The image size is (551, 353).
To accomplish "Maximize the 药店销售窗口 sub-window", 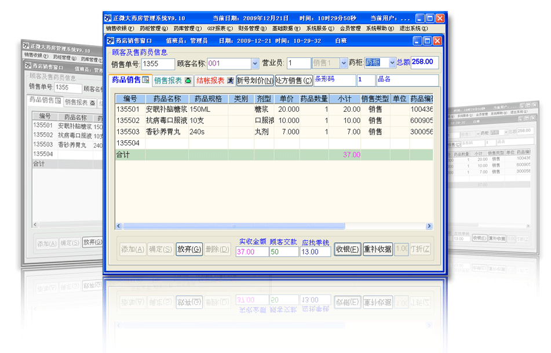I will (x=428, y=41).
